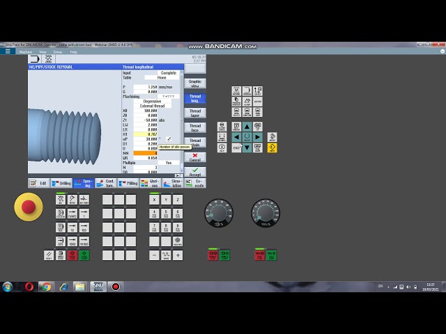Click the Ref Point key
The height and width of the screenshot is (334, 446).
coord(84,200)
